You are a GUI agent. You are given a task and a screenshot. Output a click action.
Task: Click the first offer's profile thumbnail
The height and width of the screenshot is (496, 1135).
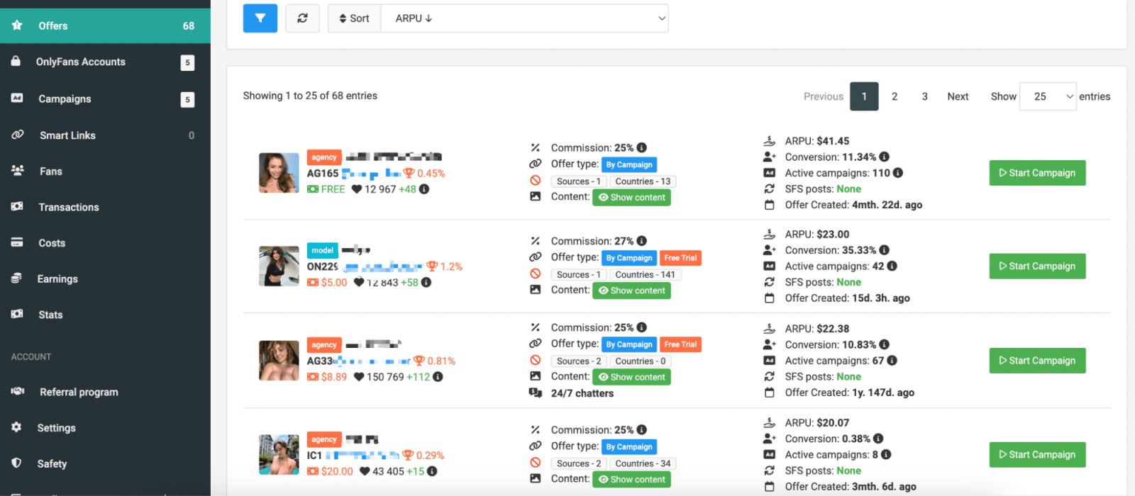[279, 173]
